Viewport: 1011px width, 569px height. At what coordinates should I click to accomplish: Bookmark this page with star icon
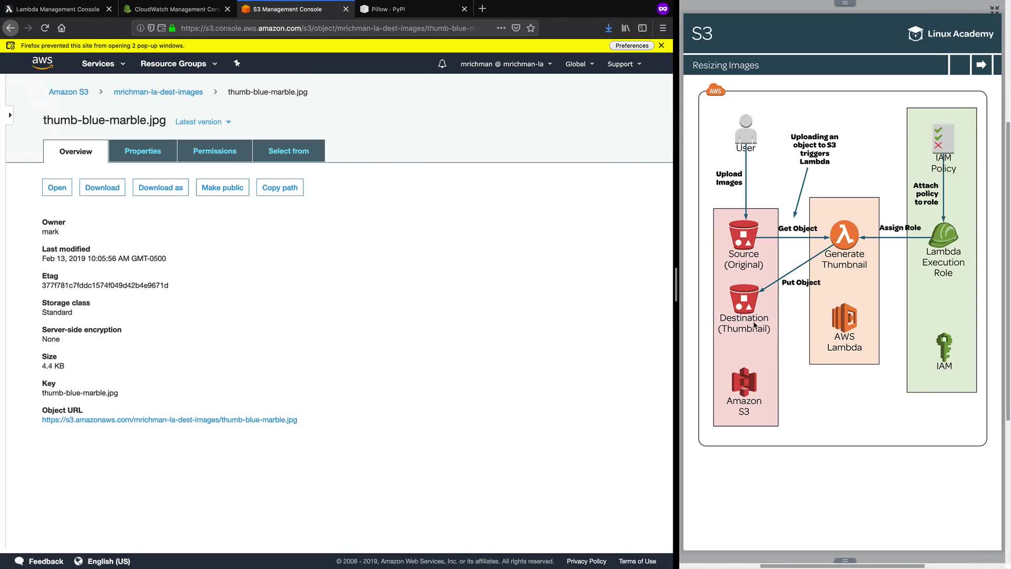pos(531,28)
